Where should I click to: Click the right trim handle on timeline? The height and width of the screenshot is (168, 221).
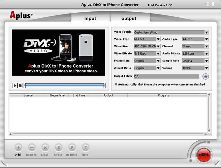click(x=104, y=85)
